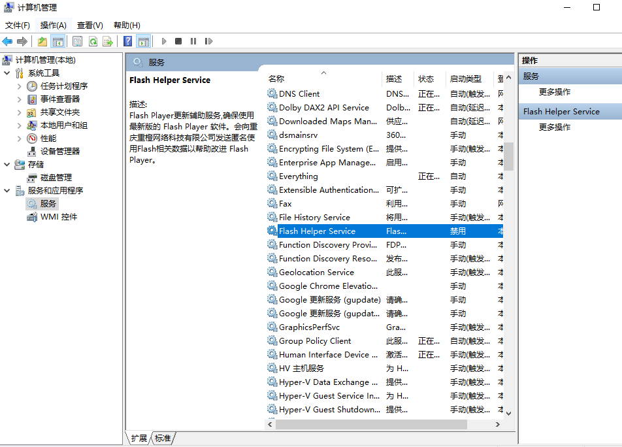Collapse the 服务 actions section header
Screen dimensions: 622x447
pyautogui.click(x=570, y=76)
